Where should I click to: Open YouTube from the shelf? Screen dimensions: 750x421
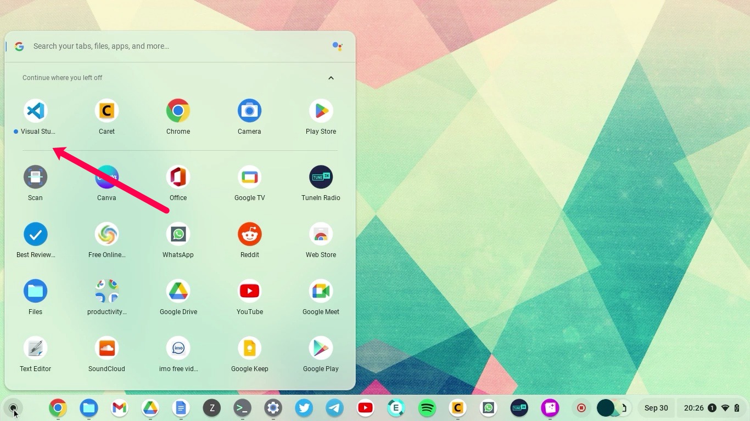[x=365, y=408]
